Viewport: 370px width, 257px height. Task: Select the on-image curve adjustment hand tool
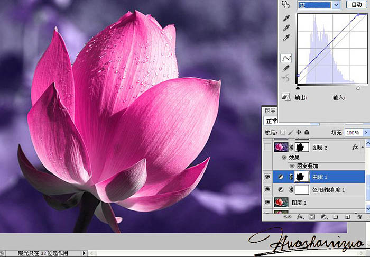point(286,5)
